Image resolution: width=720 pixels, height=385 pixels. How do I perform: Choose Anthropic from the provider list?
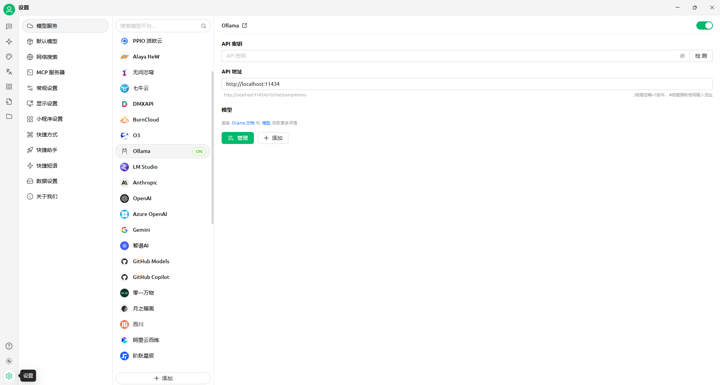[x=145, y=183]
